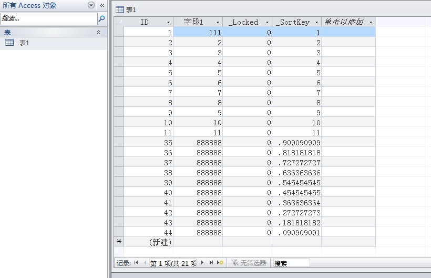Screen dimensions: 431x278
Task: Click the row selector for record ID 1
Action: click(x=119, y=33)
